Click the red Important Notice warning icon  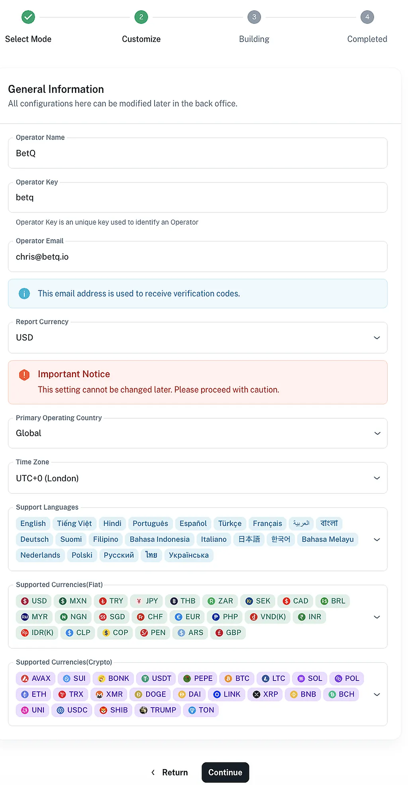coord(24,375)
